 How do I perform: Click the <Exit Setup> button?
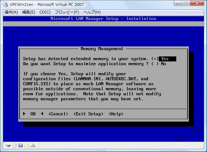click(x=88, y=114)
